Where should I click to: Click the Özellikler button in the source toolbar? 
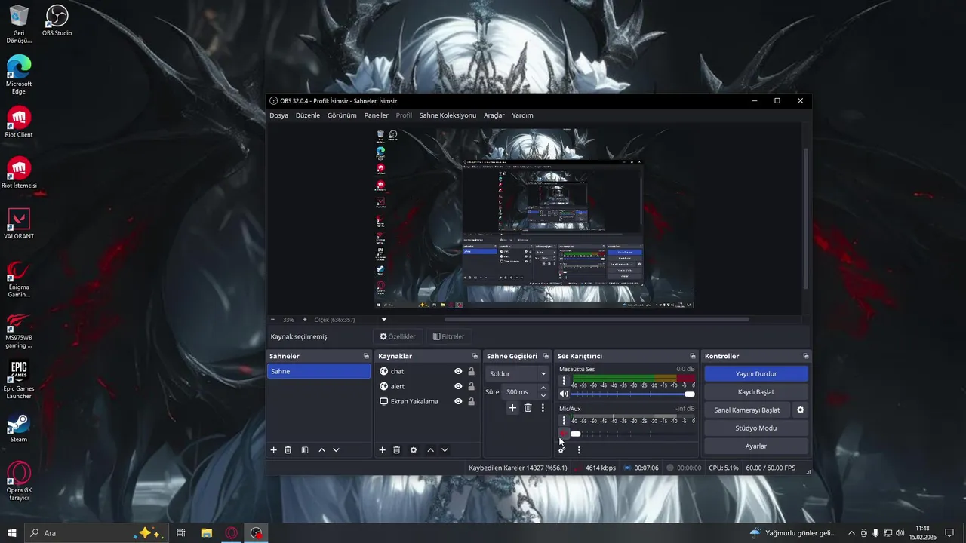tap(398, 336)
